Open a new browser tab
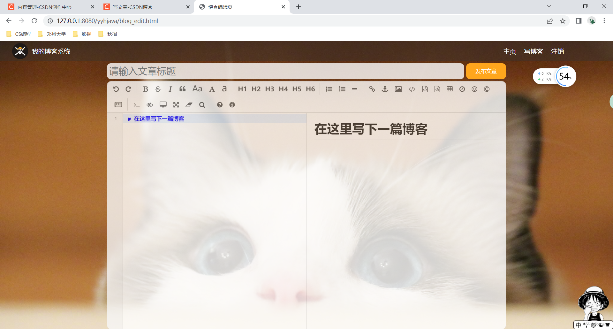The height and width of the screenshot is (329, 613). click(x=299, y=7)
